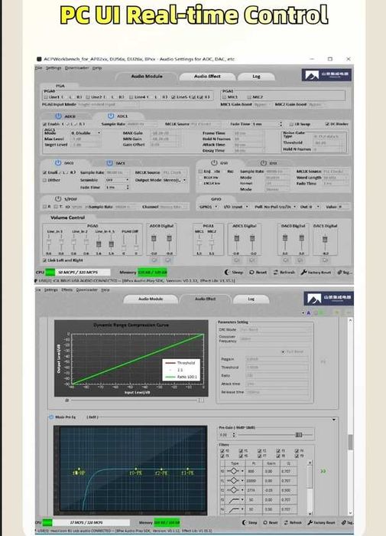Toggle the DAC0 power icon
The image size is (386, 536).
58,162
